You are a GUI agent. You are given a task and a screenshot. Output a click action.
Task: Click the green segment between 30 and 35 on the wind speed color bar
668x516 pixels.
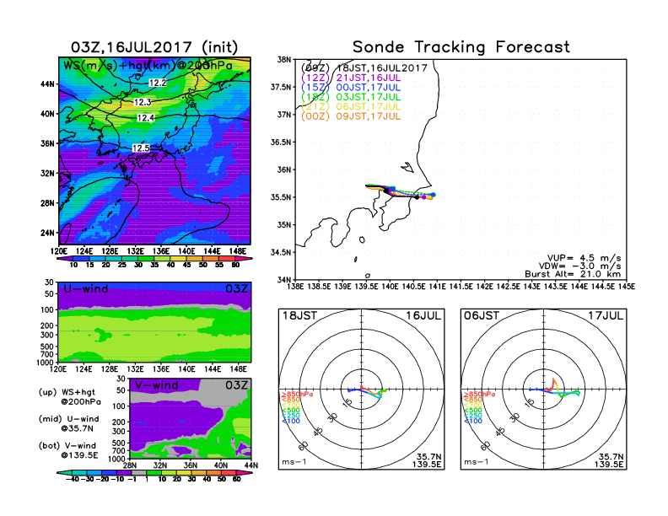[x=146, y=259]
